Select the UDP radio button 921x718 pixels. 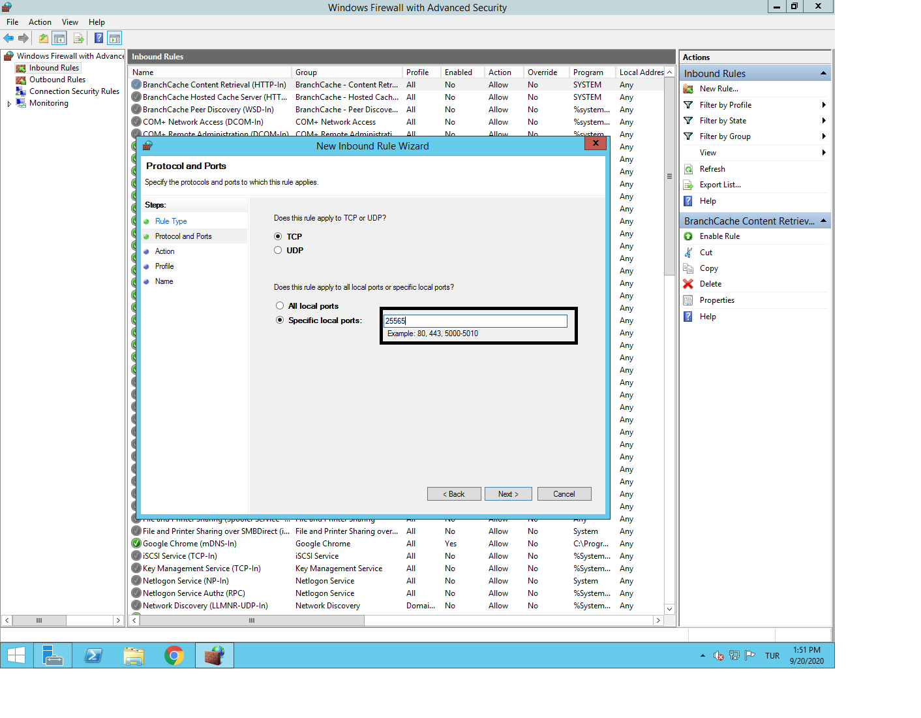coord(278,250)
